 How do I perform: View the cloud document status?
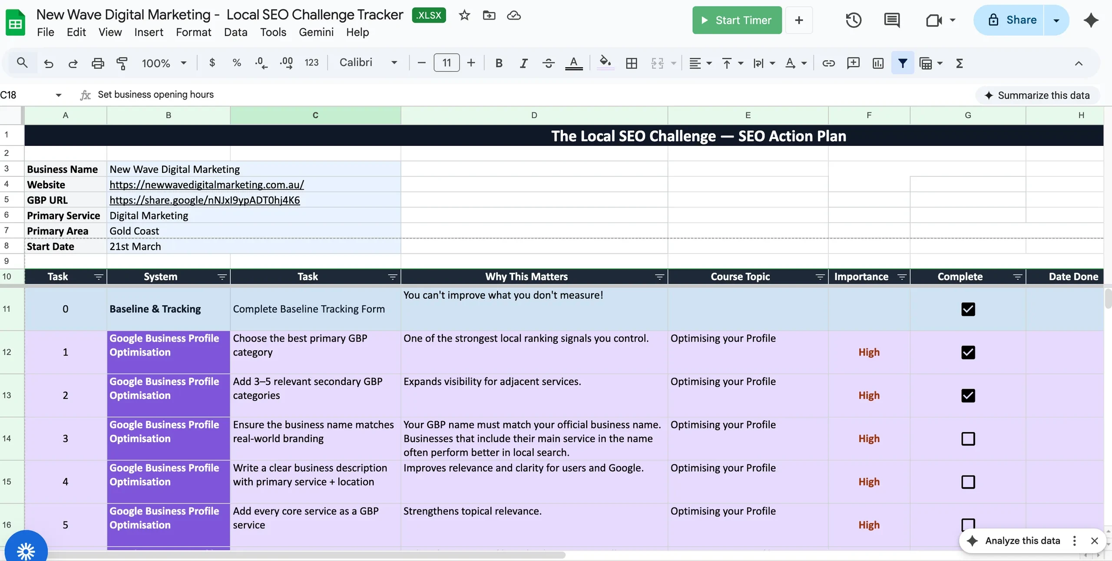coord(514,16)
